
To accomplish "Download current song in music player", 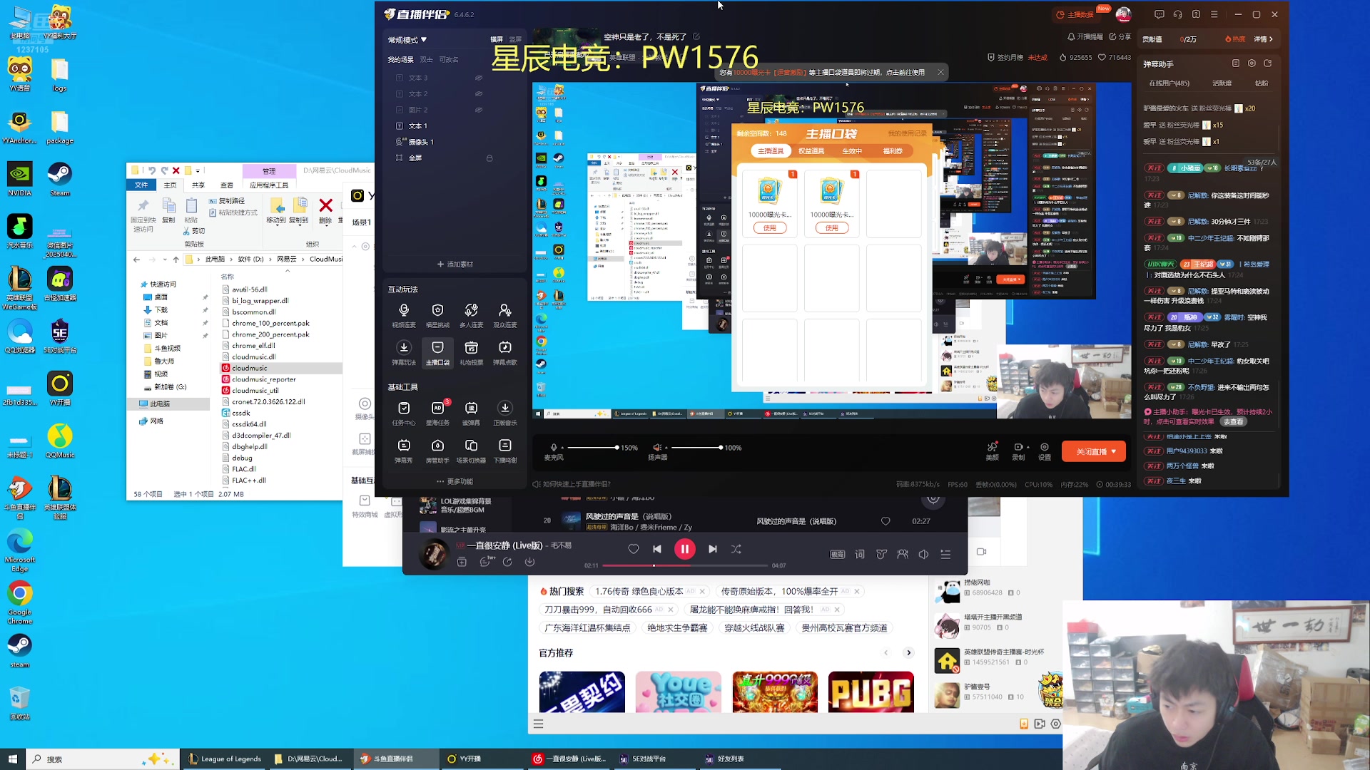I will (x=529, y=562).
